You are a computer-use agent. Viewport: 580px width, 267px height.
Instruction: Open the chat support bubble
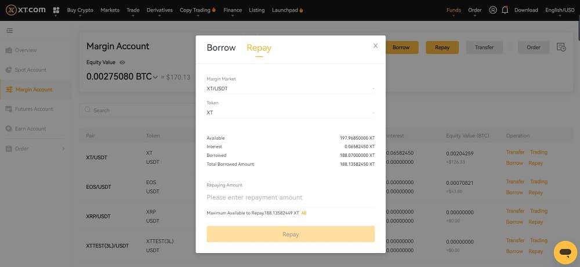point(565,253)
